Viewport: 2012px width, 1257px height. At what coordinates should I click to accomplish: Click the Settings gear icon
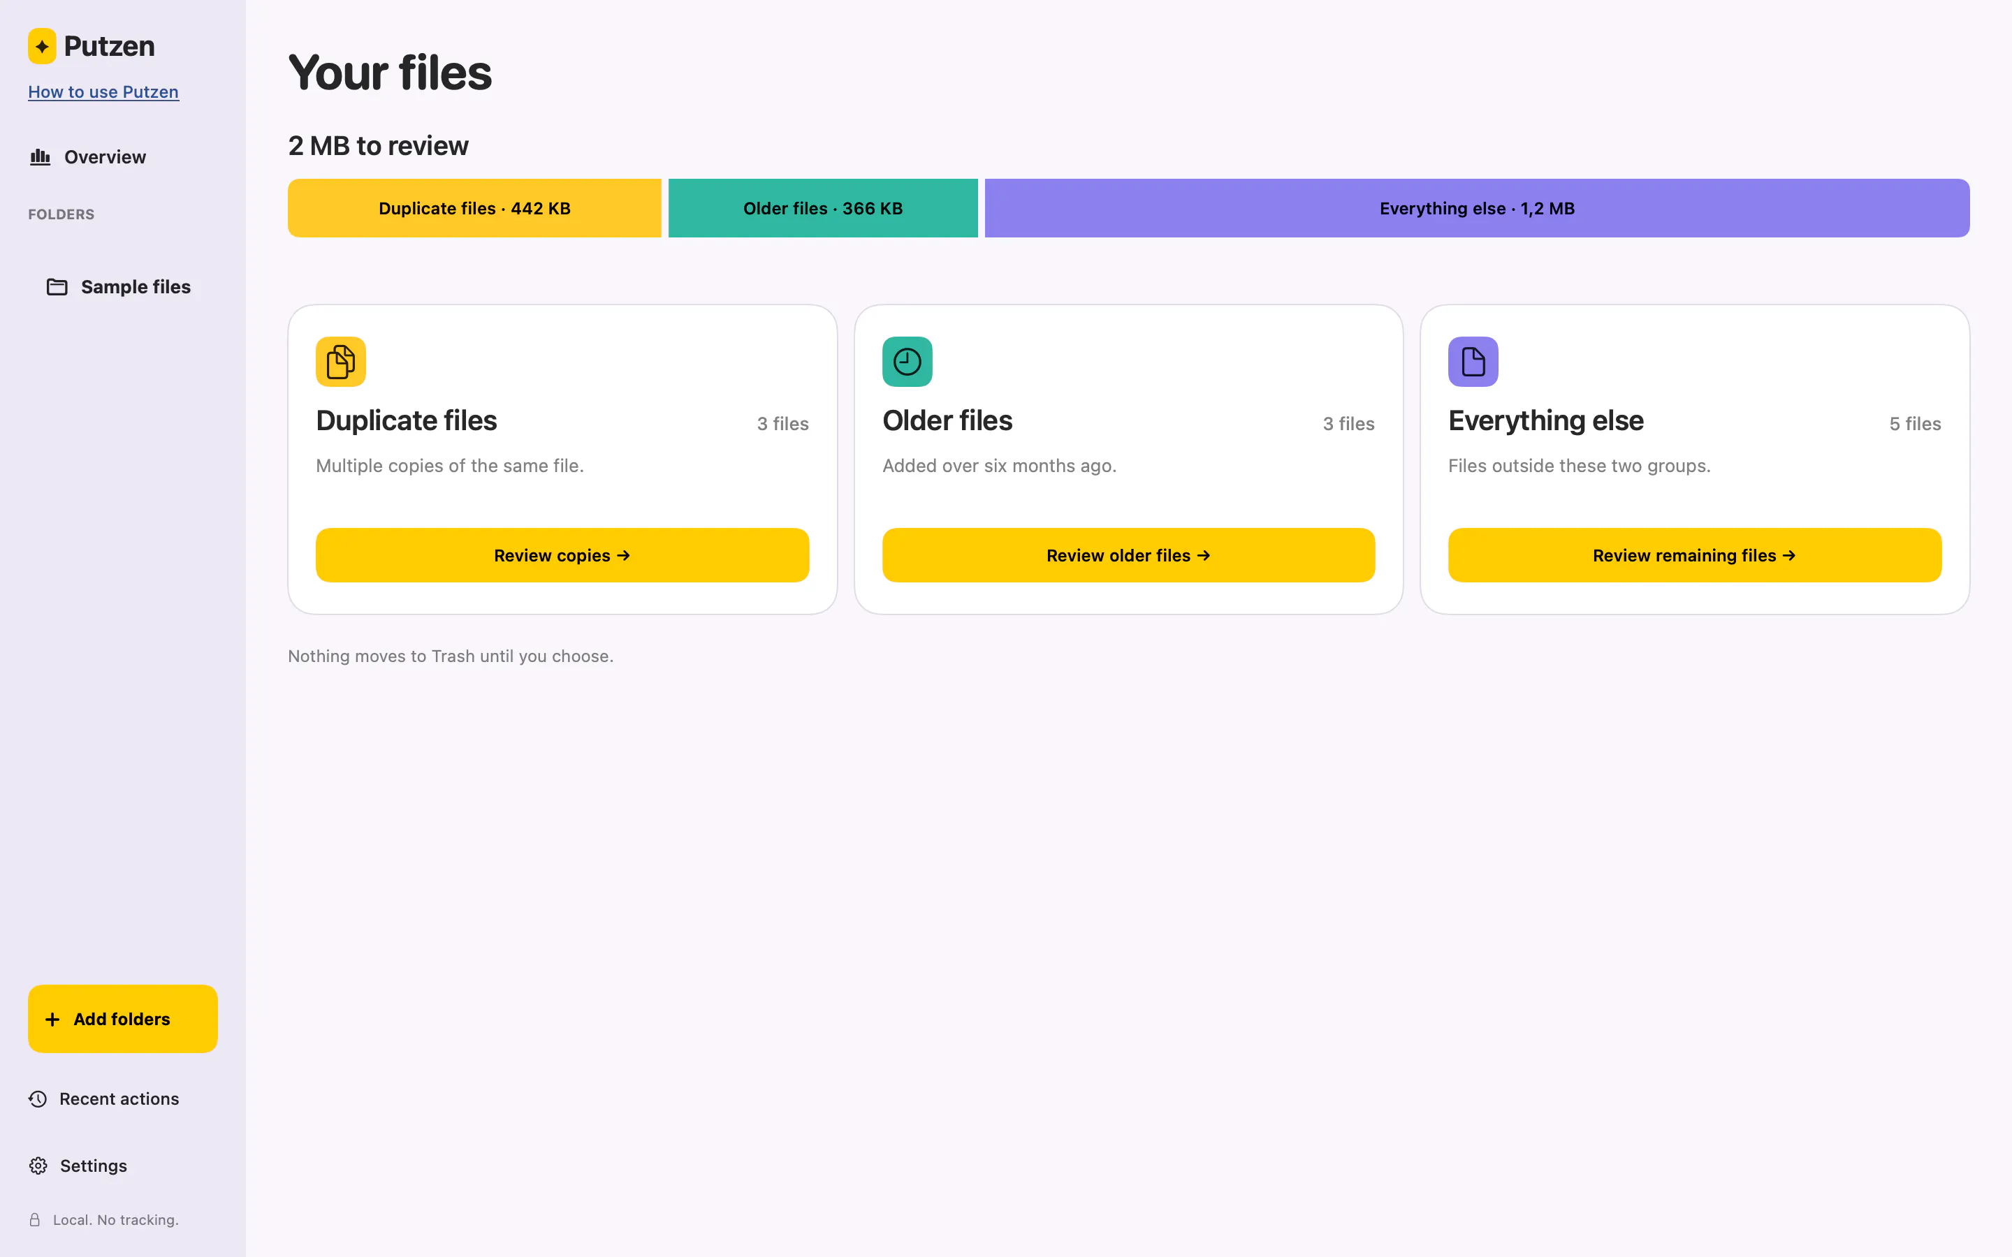tap(38, 1166)
